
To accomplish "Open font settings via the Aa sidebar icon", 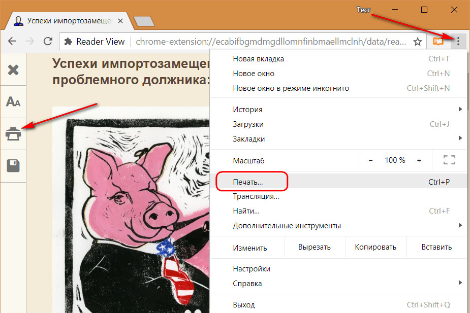I will tap(13, 102).
